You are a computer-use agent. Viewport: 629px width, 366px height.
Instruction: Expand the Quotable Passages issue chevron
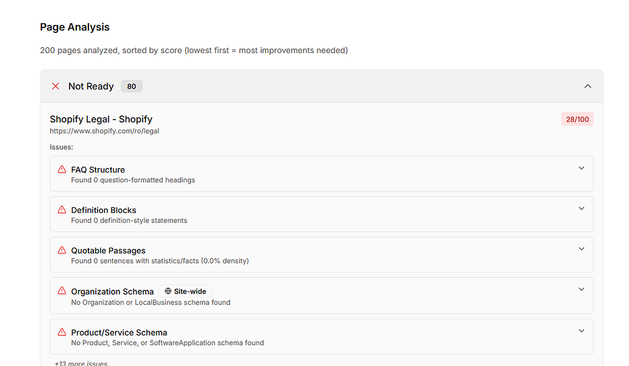pos(581,249)
